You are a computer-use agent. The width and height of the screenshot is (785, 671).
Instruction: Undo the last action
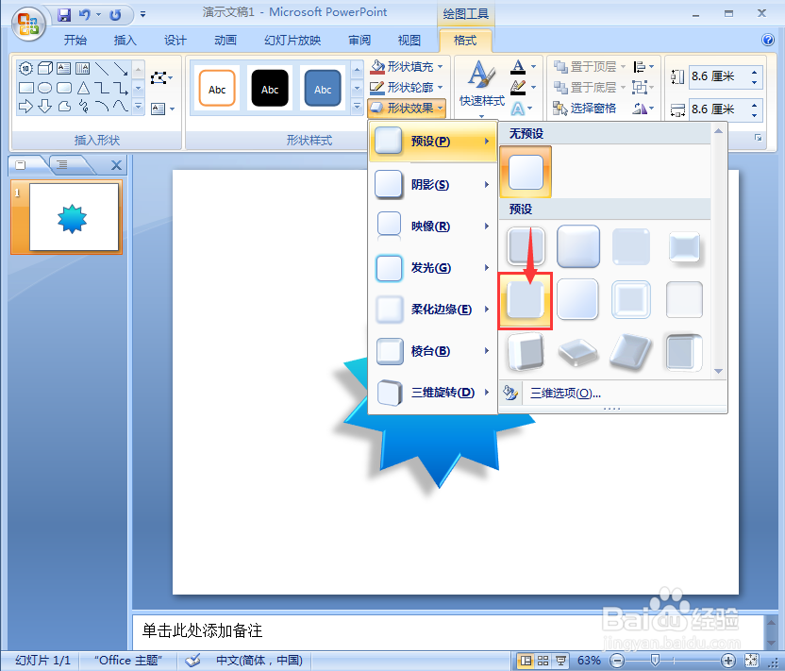(85, 14)
